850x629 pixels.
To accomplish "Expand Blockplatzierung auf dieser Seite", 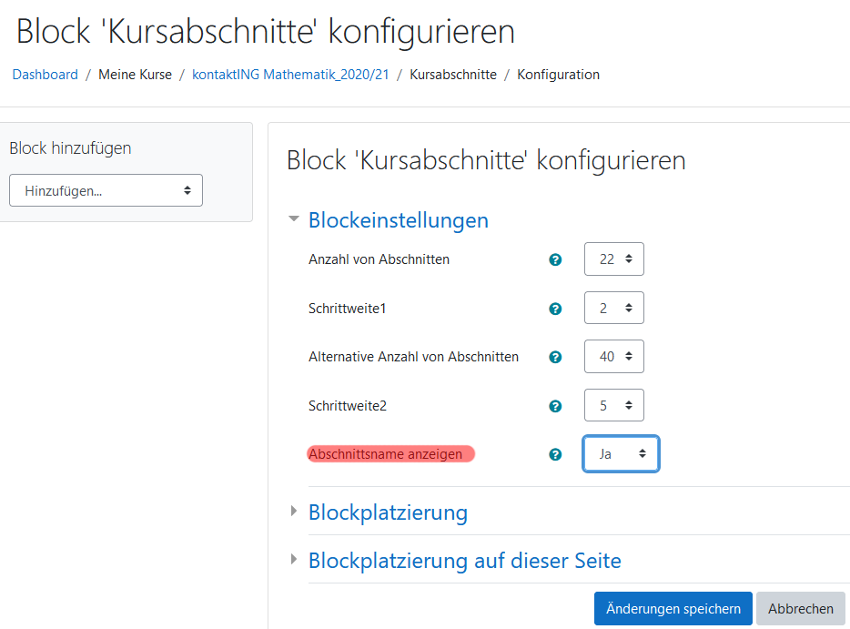I will 464,561.
